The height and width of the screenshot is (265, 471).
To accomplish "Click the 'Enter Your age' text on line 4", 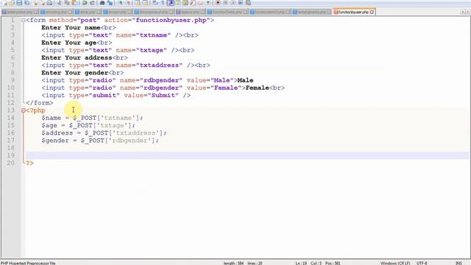I will point(68,43).
